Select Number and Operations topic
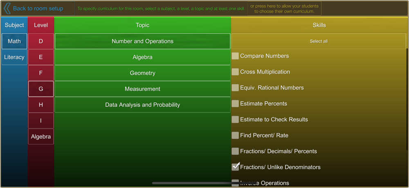Image resolution: width=409 pixels, height=188 pixels. (142, 41)
